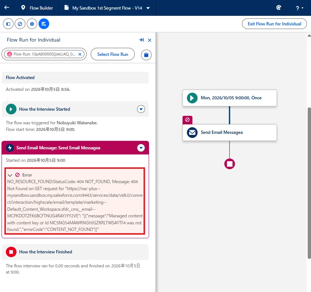Click Exit Flow Run for Individual

[x=274, y=24]
